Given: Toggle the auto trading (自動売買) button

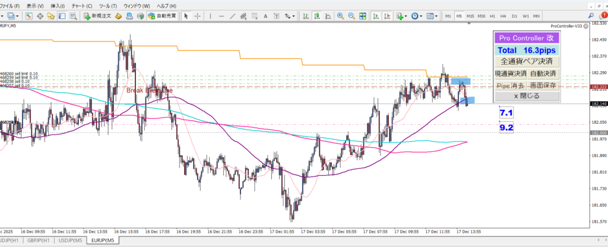Looking at the screenshot, I should [163, 16].
